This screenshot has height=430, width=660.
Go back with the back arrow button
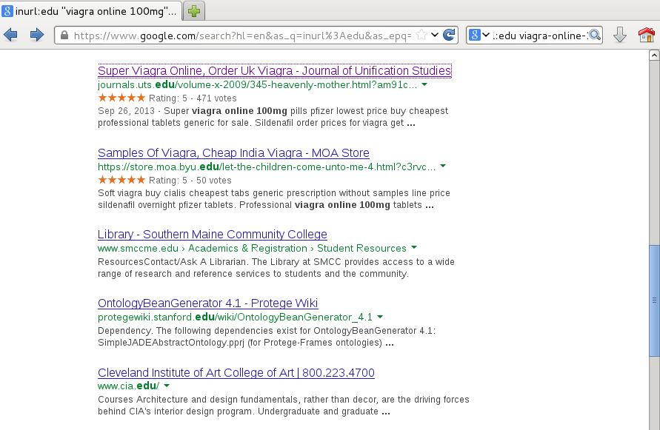tap(11, 35)
